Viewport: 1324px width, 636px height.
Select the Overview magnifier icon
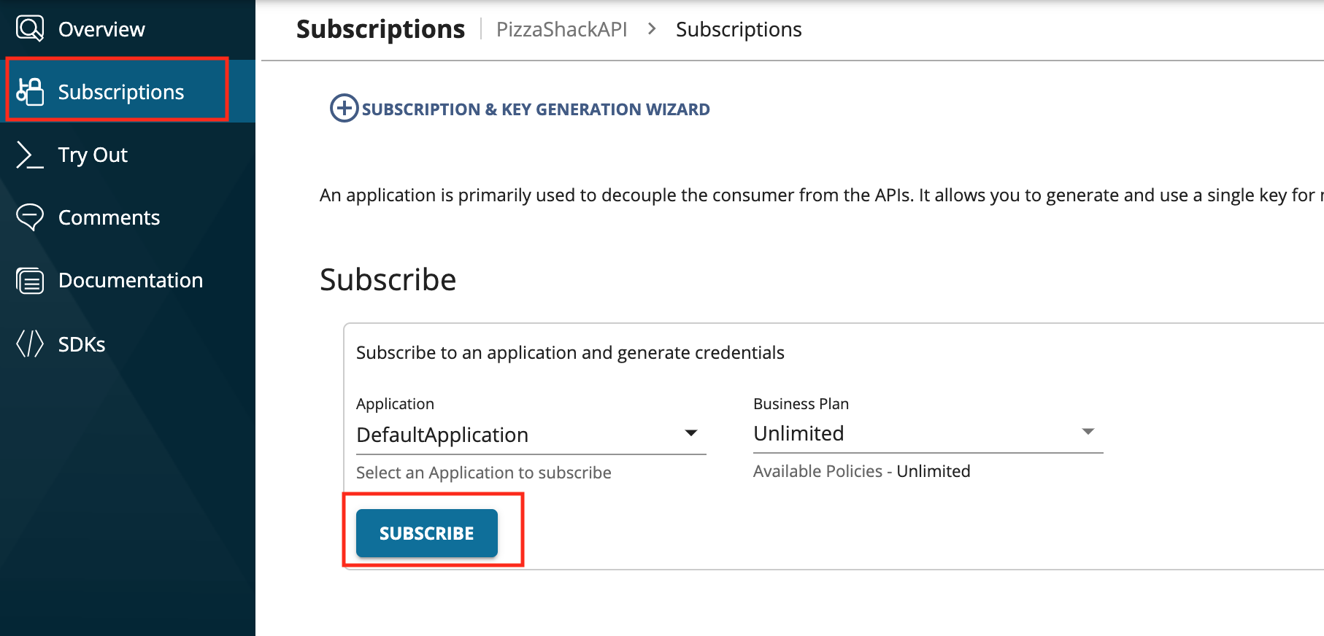(29, 28)
